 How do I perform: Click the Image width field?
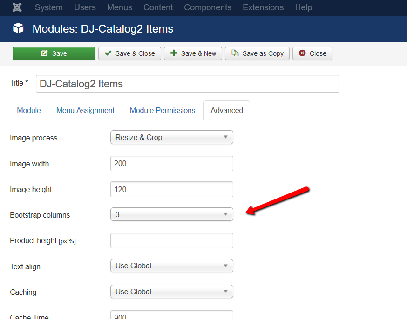click(x=171, y=164)
